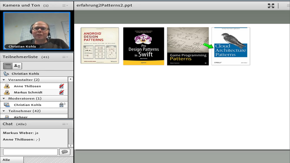The image size is (290, 163).
Task: Switch to attendee list view
Action: pyautogui.click(x=8, y=66)
